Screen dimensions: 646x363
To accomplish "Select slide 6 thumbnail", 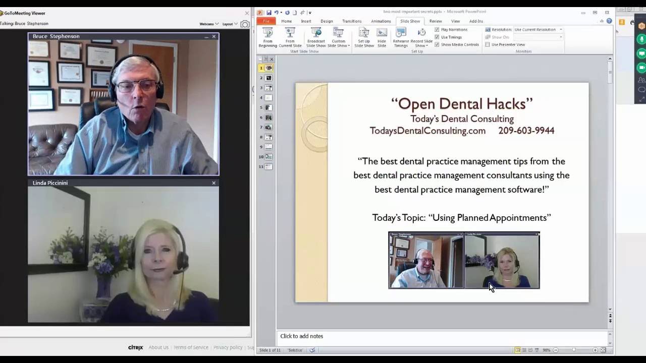I will (x=268, y=117).
